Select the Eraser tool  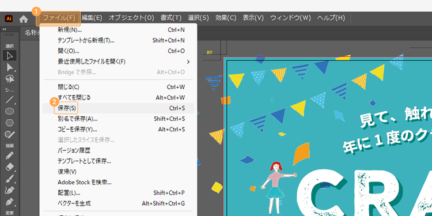10,166
